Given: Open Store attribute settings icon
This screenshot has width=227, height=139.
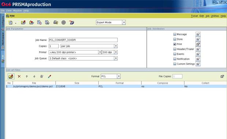Looking at the screenshot, I should 198,39.
